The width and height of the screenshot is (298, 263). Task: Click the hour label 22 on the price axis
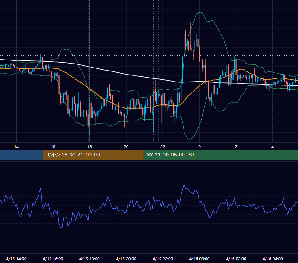[x=163, y=147]
